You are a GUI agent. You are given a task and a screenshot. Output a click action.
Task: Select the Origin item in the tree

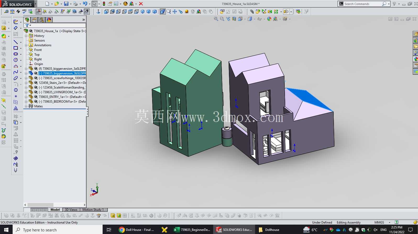38,64
